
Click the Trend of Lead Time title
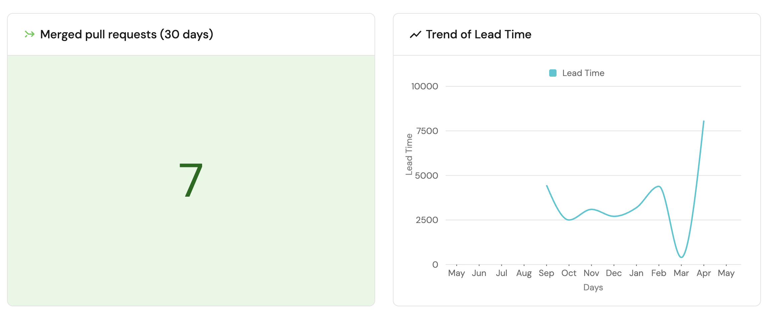478,34
